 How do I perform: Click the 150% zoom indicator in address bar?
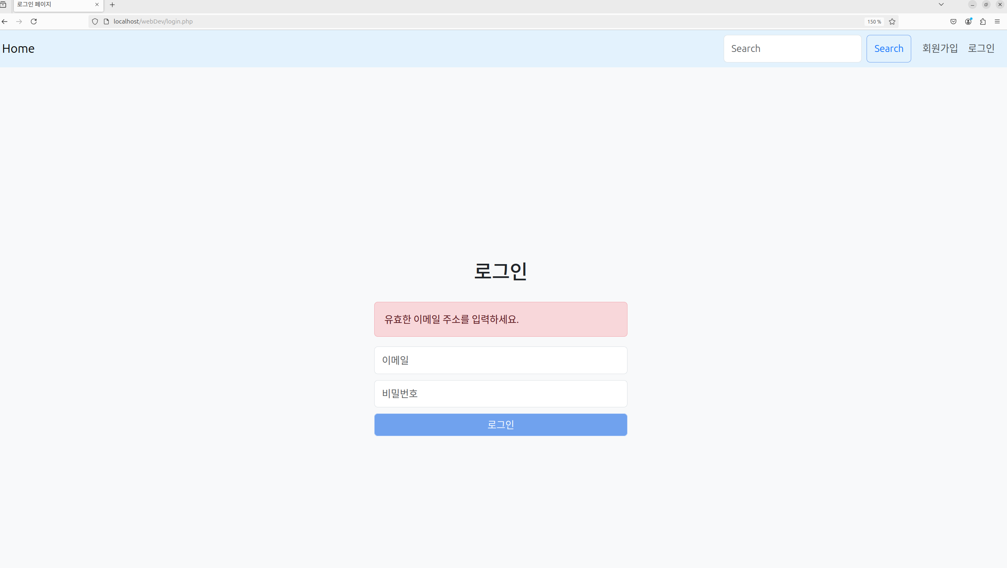[873, 21]
